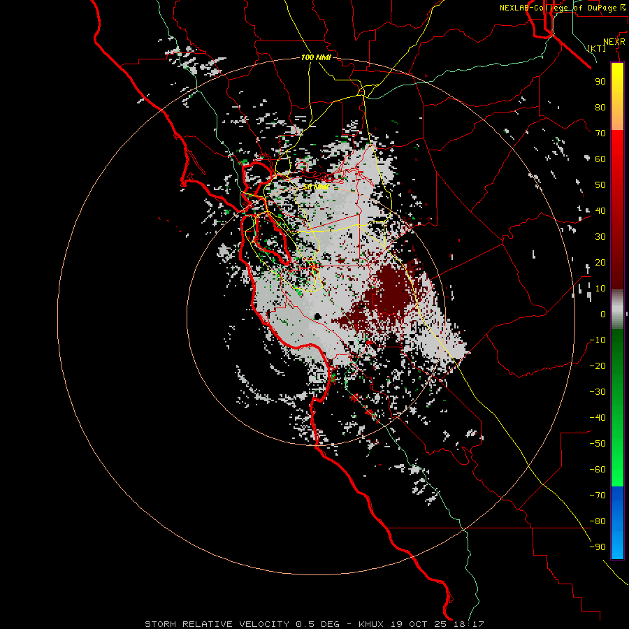Select the 50 NMI range ring label
Viewport: 629px width, 629px height.
tap(316, 187)
